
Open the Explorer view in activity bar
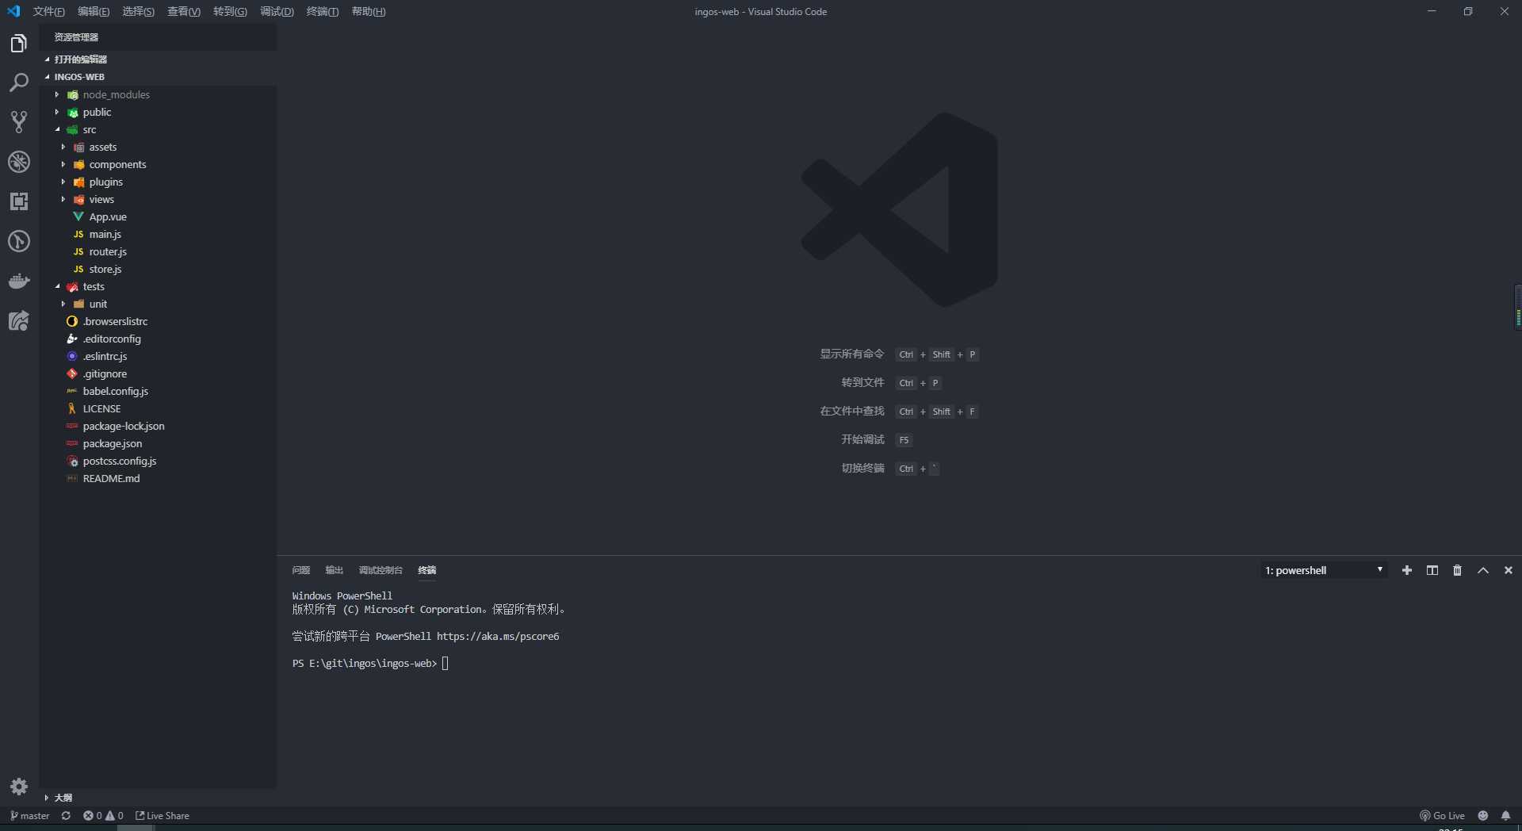coord(19,43)
